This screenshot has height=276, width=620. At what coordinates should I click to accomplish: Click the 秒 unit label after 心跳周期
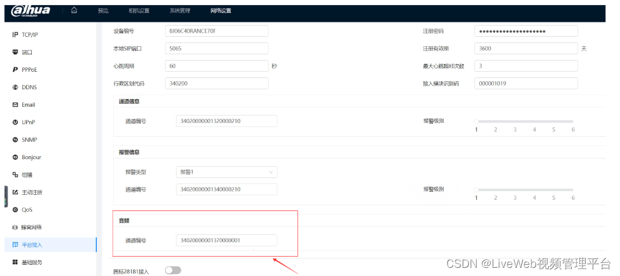tap(274, 66)
